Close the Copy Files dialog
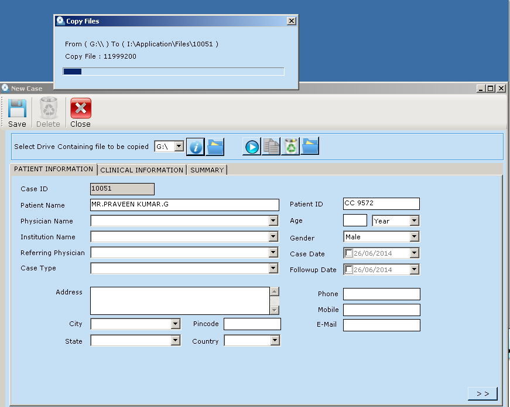The height and width of the screenshot is (407, 510). coord(291,21)
